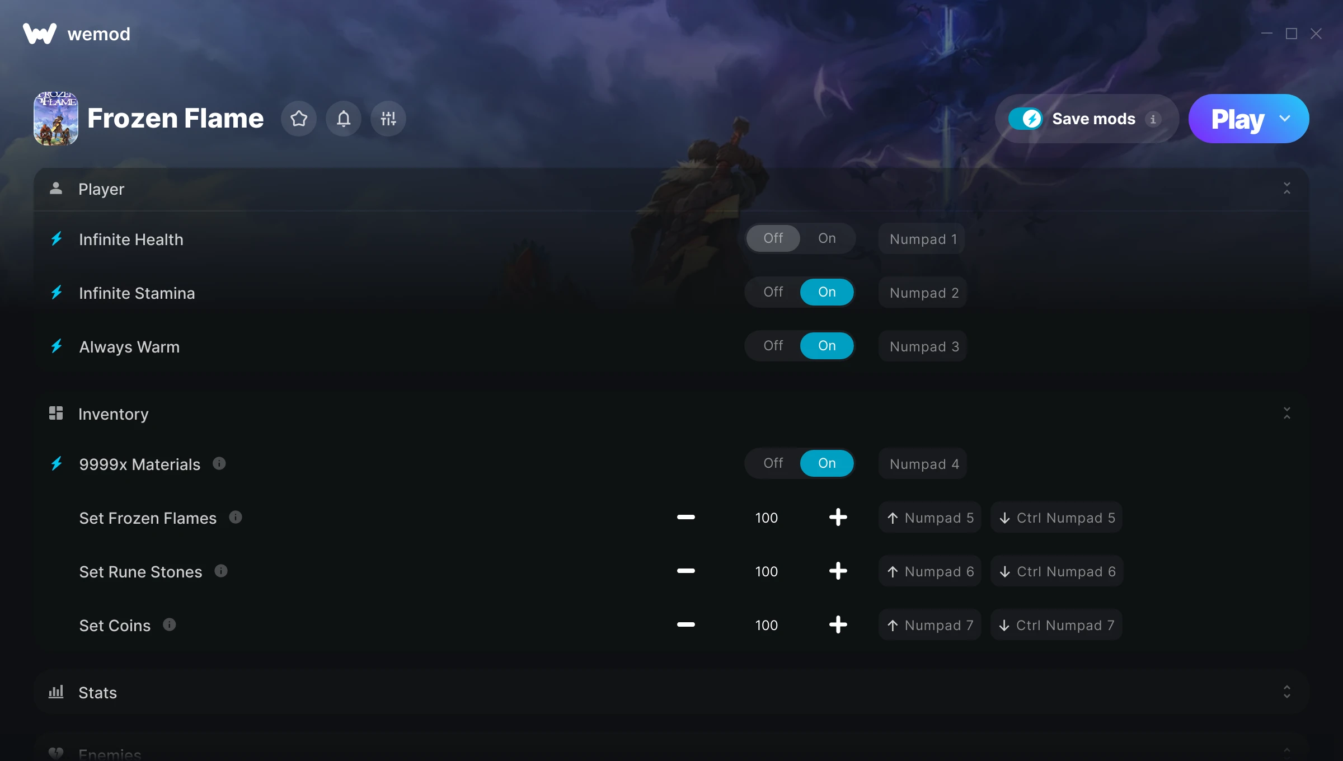This screenshot has height=761, width=1343.
Task: Open the mod settings sliders icon
Action: [x=388, y=119]
